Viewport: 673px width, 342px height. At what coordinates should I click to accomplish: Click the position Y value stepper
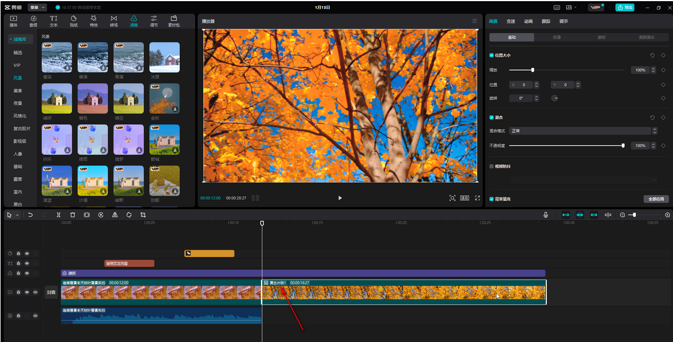tap(578, 85)
